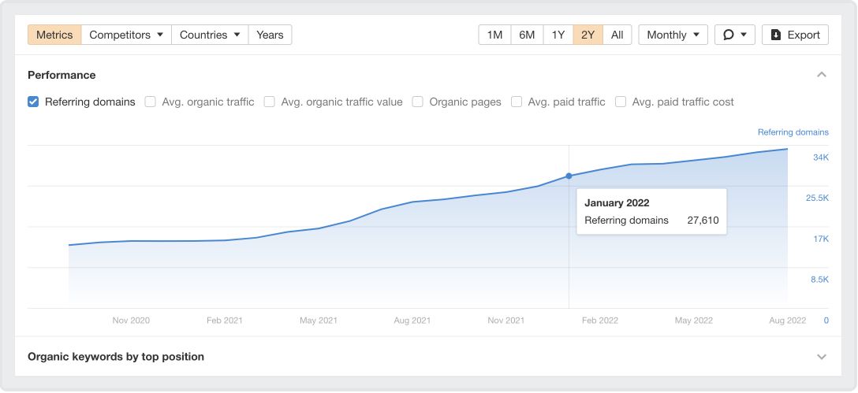Enable the Avg. organic traffic checkbox
The image size is (858, 393).
coord(150,102)
